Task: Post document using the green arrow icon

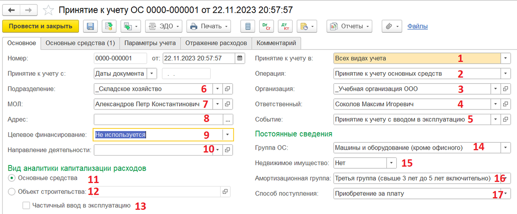Action: click(109, 26)
